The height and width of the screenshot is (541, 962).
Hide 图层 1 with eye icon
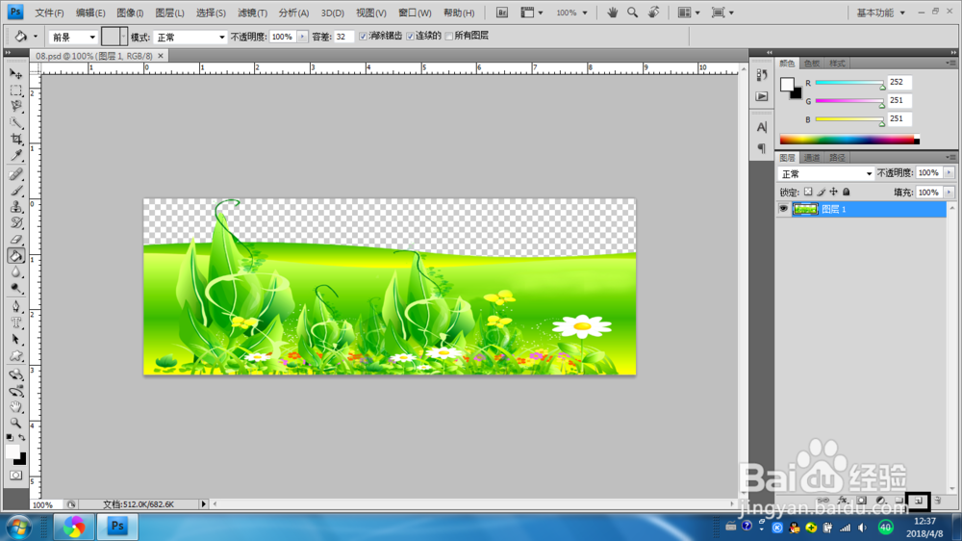[783, 210]
